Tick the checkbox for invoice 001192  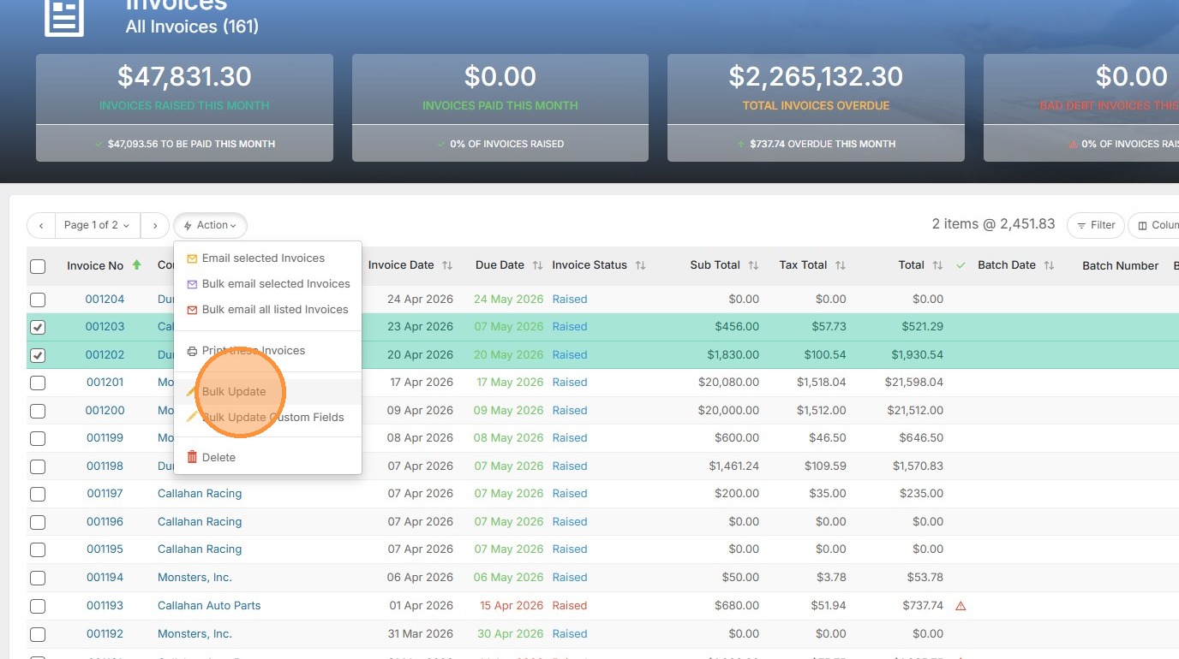pos(38,634)
